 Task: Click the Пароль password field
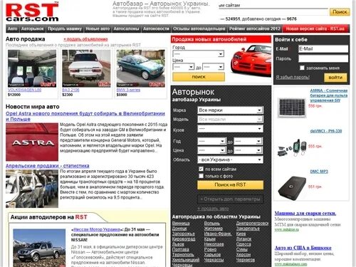323,58
